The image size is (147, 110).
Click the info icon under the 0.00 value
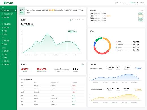tap(78, 72)
